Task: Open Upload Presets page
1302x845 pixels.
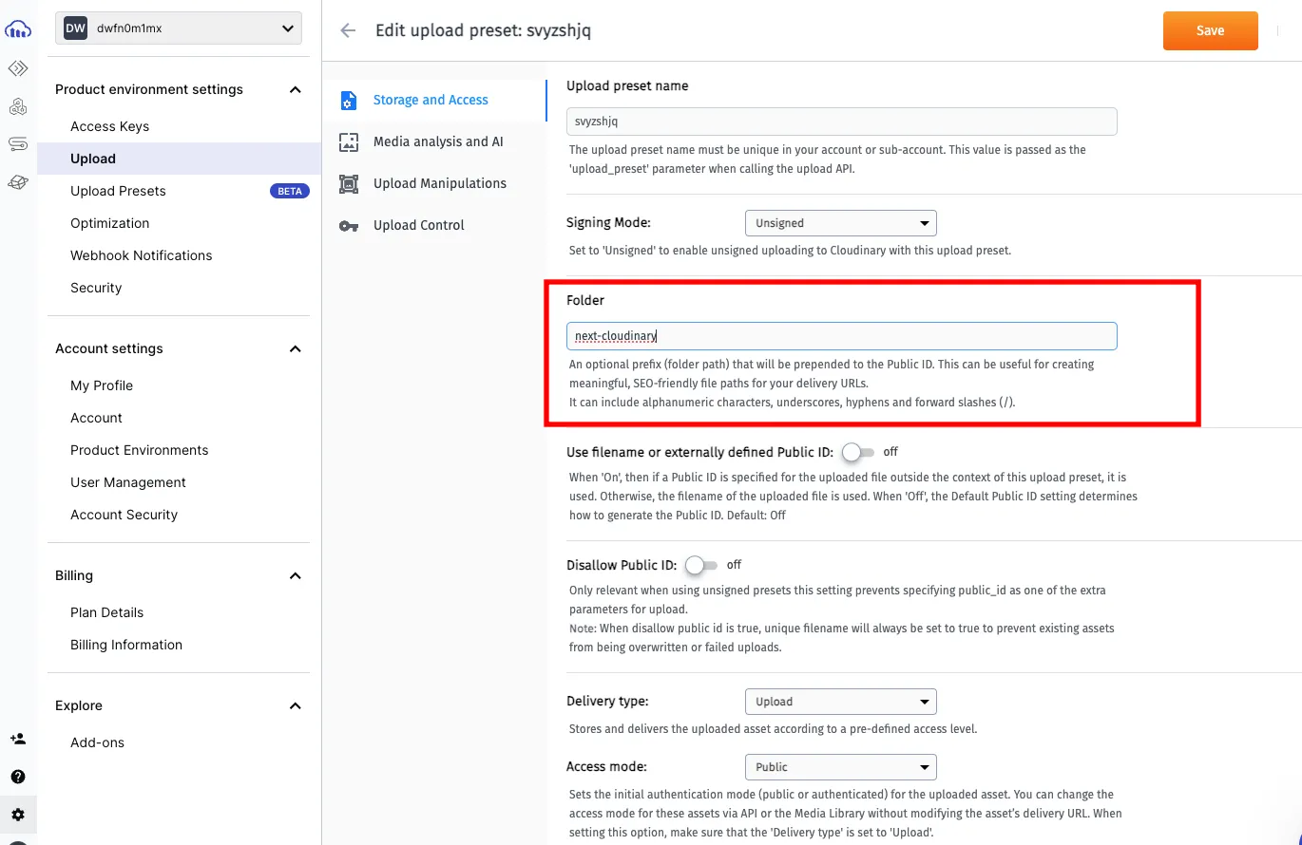Action: coord(118,191)
